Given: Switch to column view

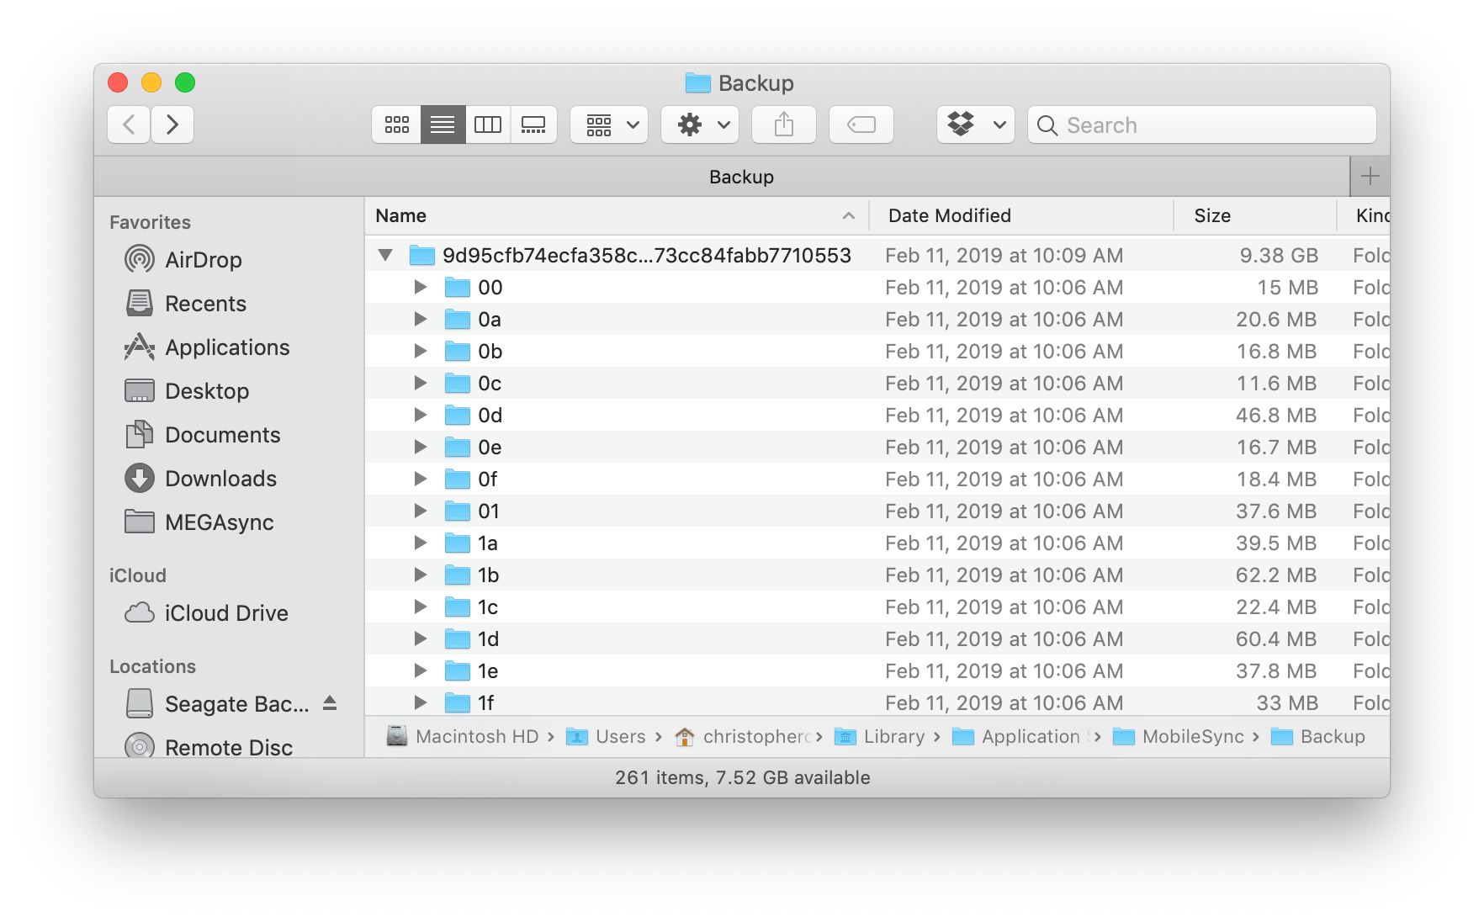Looking at the screenshot, I should click(488, 125).
